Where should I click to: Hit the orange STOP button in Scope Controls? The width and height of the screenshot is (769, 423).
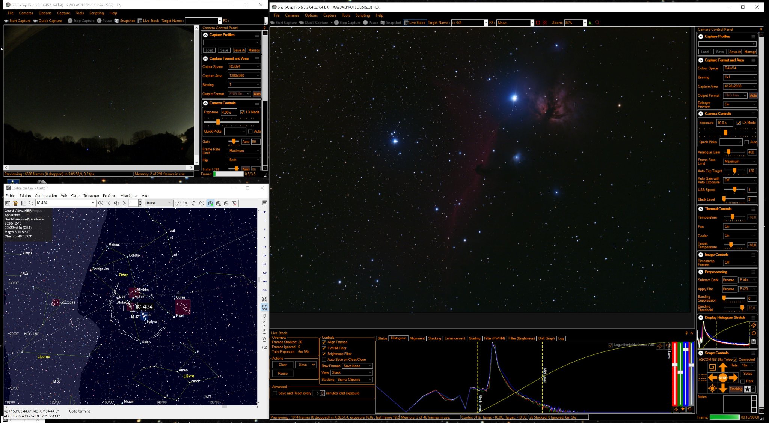click(723, 378)
